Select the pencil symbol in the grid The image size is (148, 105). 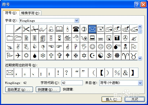18,29
